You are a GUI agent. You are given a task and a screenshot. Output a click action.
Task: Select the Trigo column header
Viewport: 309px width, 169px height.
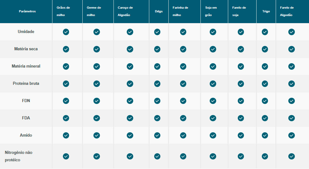(266, 11)
